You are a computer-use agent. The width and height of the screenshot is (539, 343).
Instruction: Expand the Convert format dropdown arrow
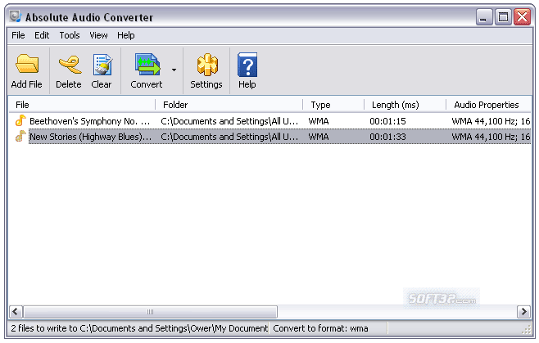tap(174, 70)
